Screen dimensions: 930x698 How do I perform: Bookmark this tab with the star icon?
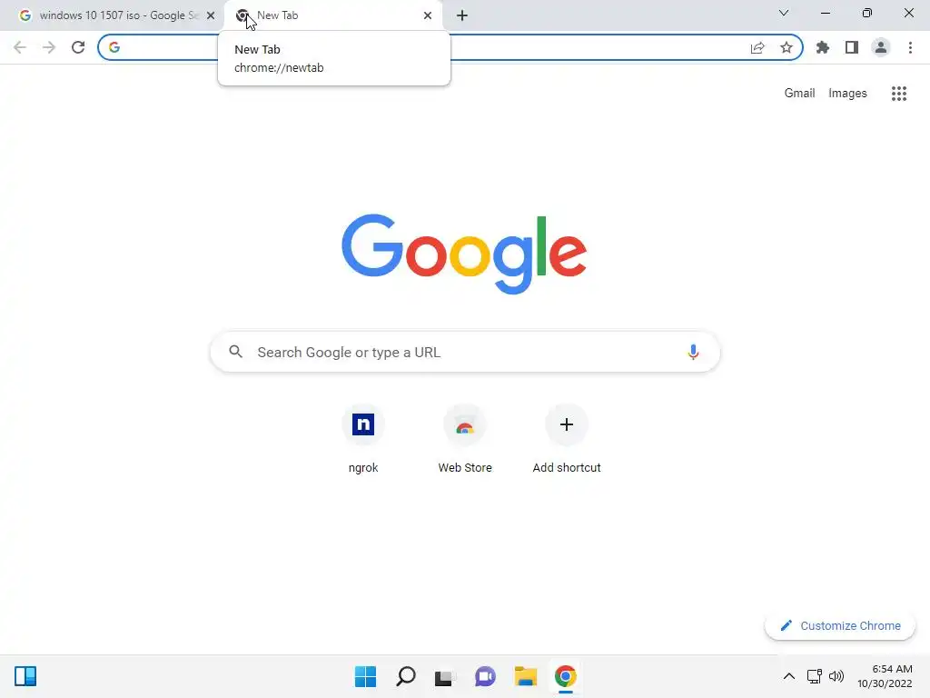tap(787, 47)
